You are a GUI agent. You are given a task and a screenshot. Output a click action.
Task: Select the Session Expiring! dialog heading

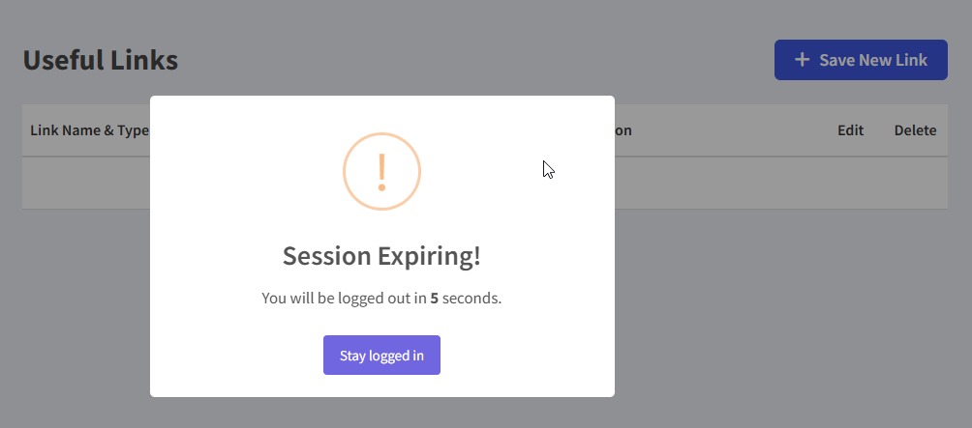tap(381, 255)
